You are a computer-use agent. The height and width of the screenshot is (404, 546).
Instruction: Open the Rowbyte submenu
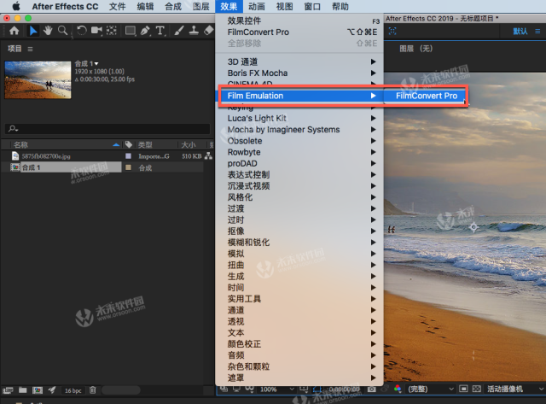pos(299,152)
